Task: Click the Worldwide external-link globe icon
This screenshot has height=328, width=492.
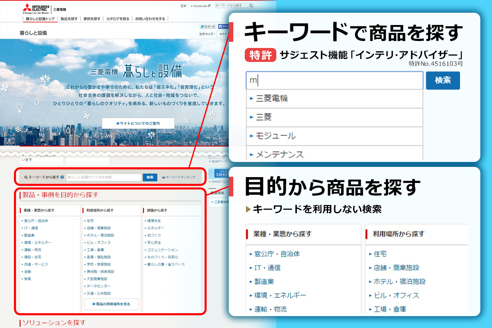Action: coord(209,6)
